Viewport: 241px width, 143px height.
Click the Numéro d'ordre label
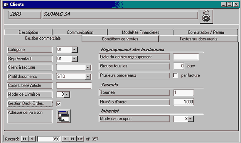click(135, 102)
